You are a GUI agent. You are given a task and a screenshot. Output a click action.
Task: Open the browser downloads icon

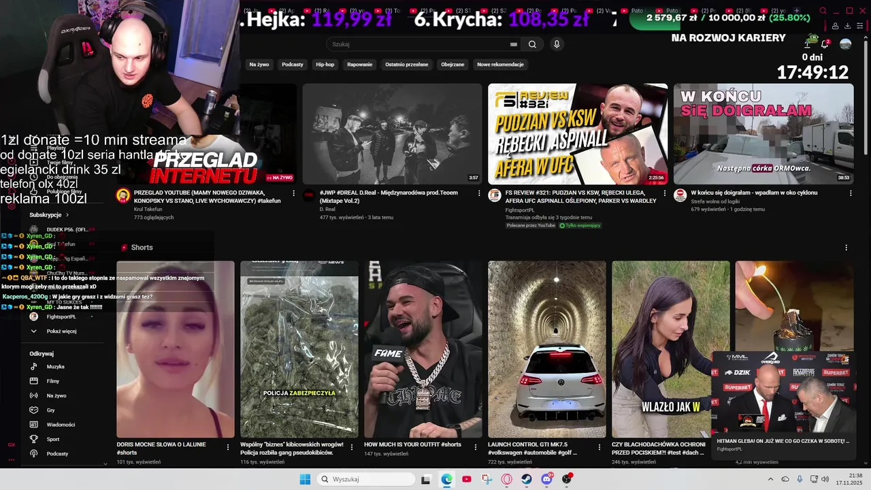coord(848,26)
